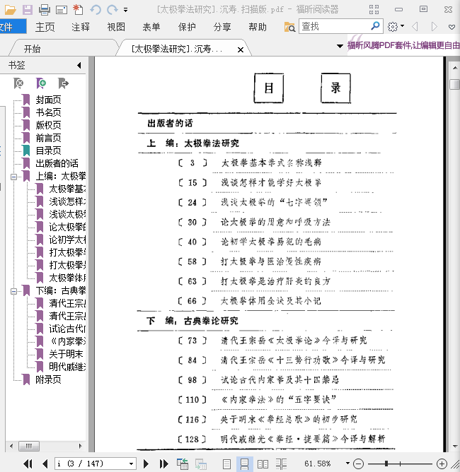This screenshot has width=460, height=472.
Task: Go to the next page arrow
Action: (x=146, y=464)
